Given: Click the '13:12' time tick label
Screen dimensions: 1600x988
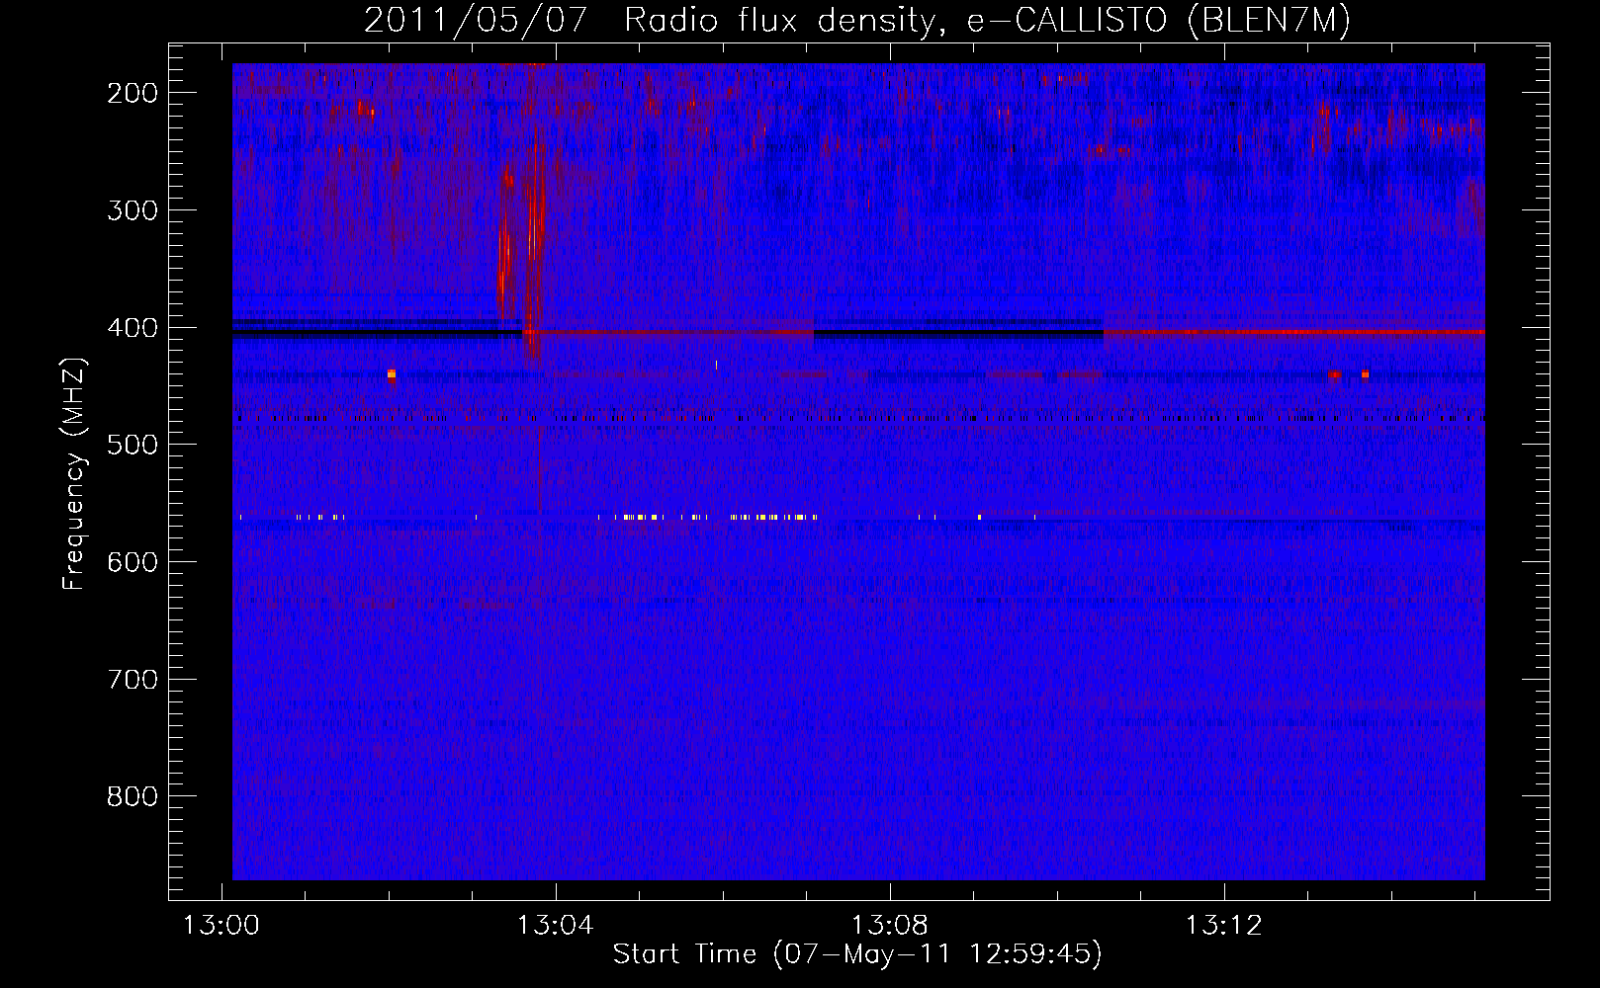Looking at the screenshot, I should pyautogui.click(x=1224, y=926).
